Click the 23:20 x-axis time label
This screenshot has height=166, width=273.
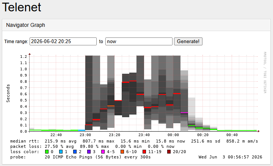(115, 135)
